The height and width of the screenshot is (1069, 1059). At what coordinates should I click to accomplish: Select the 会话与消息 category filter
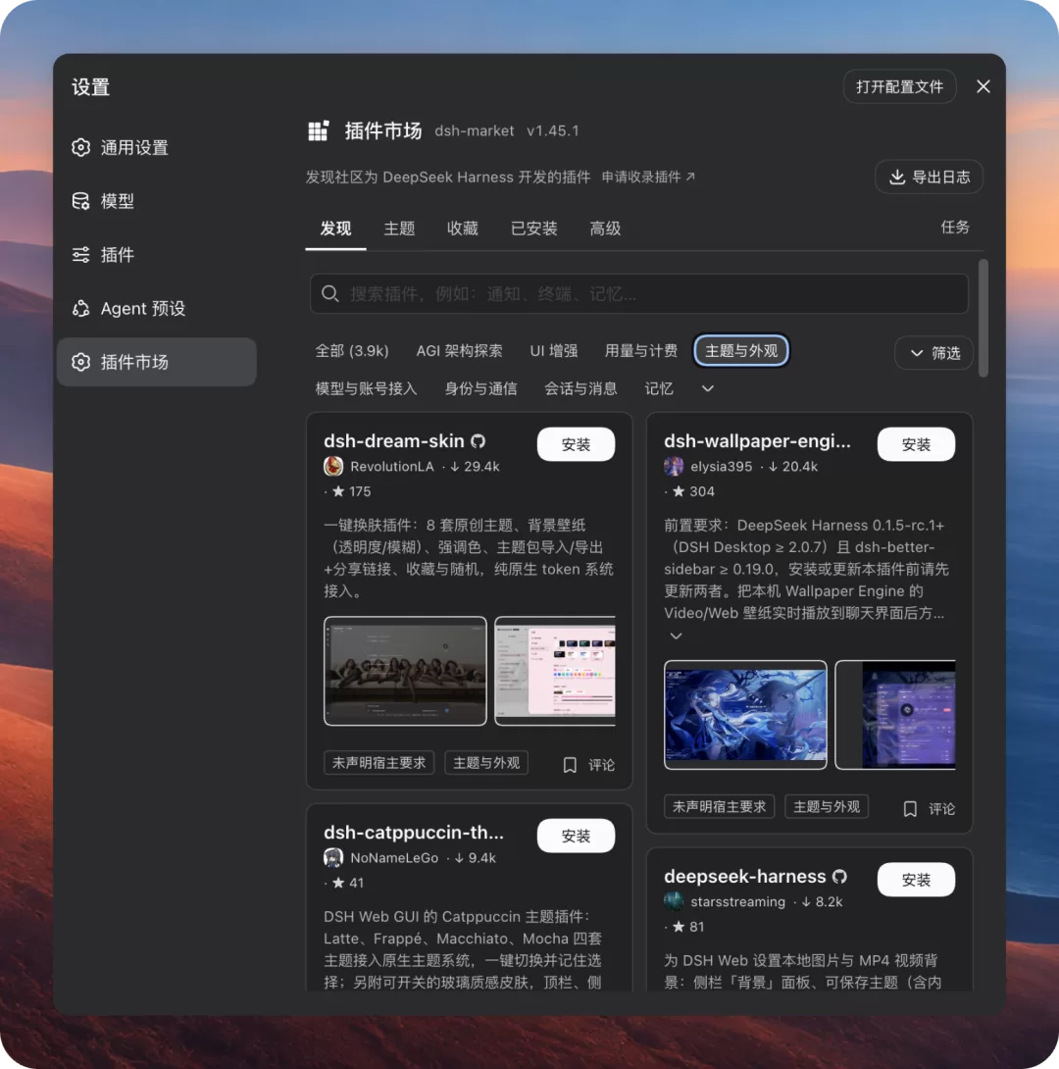pyautogui.click(x=580, y=388)
